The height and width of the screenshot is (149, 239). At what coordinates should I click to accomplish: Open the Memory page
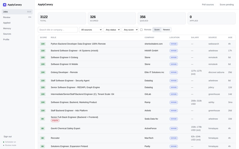coord(17,28)
